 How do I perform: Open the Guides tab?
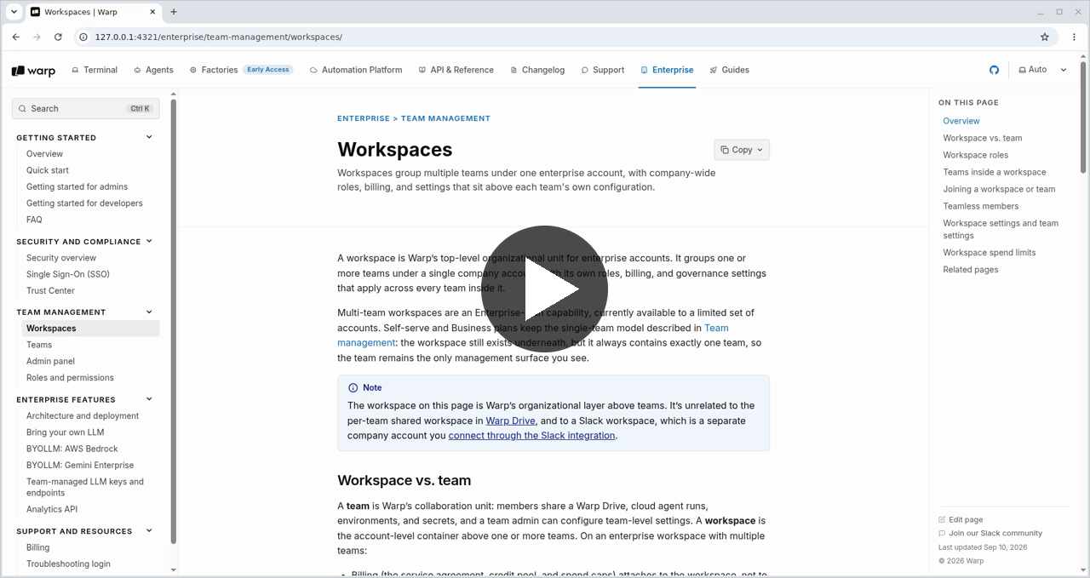click(x=730, y=70)
